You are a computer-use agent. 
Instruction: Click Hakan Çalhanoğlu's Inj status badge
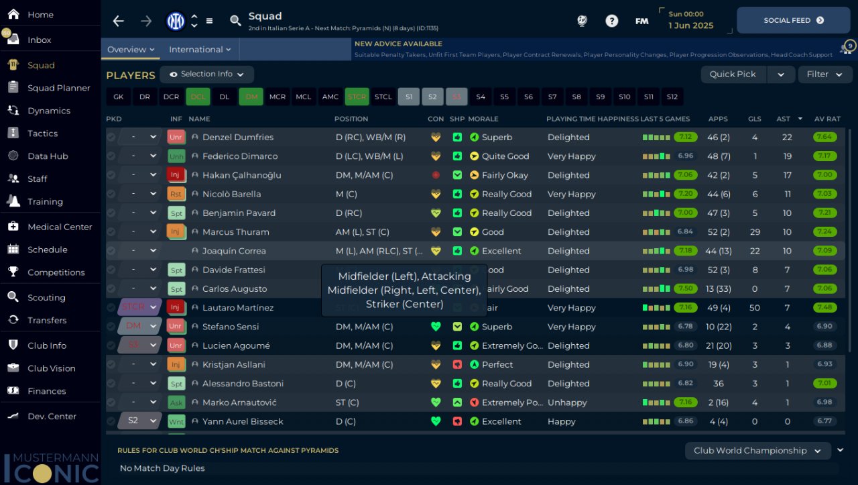176,175
